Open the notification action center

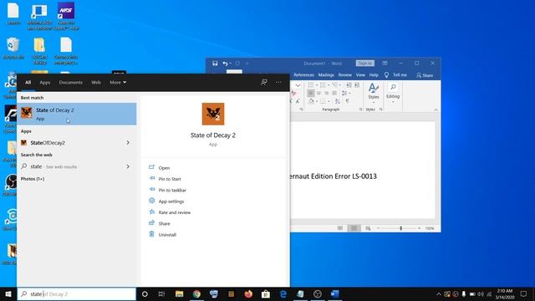coord(523,293)
